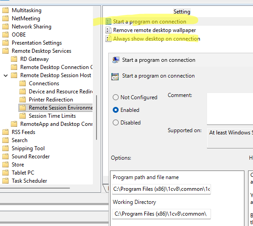Image resolution: width=253 pixels, height=226 pixels.
Task: Click the Snipping Tool folder icon
Action: [x=5, y=148]
